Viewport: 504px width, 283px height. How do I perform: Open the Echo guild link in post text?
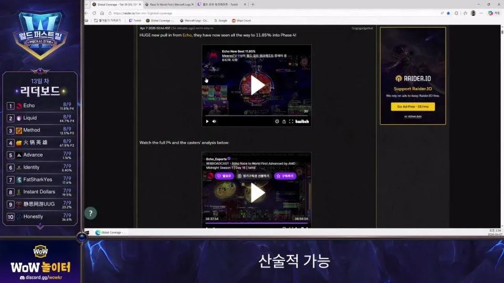pos(187,35)
